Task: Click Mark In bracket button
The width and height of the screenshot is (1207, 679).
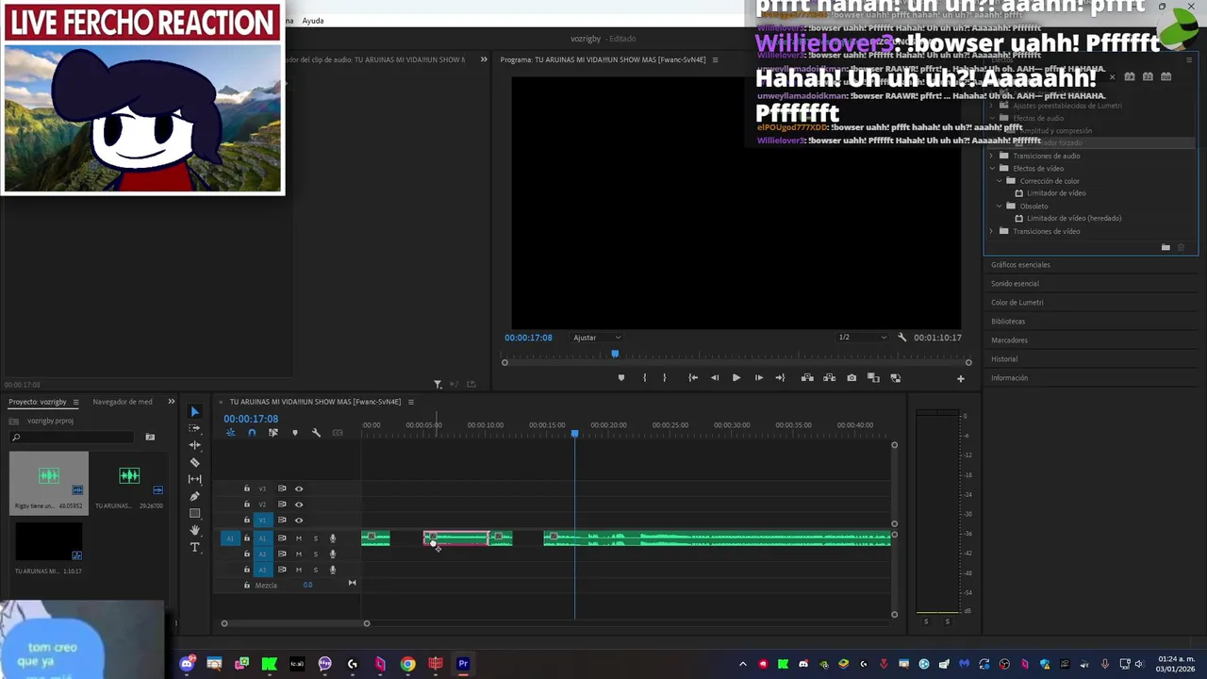Action: tap(645, 378)
